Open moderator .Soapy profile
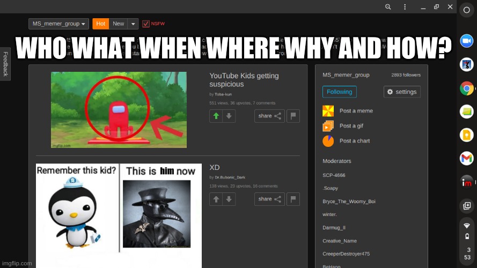Screen dimensions: 477x268 click(330, 188)
